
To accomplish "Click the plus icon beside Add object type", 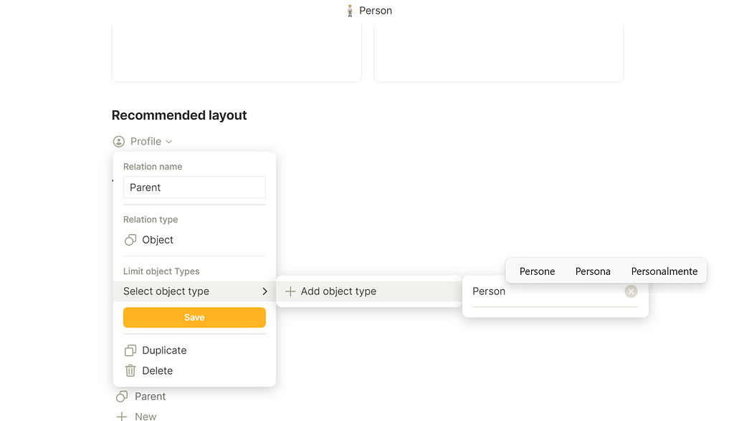I will click(290, 291).
